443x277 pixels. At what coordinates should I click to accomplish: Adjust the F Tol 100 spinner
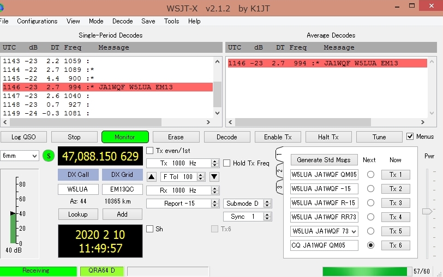coord(201,177)
